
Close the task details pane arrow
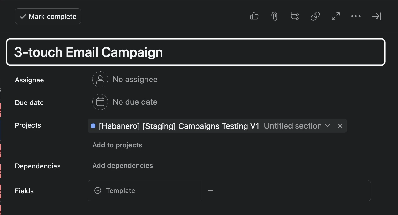[377, 16]
